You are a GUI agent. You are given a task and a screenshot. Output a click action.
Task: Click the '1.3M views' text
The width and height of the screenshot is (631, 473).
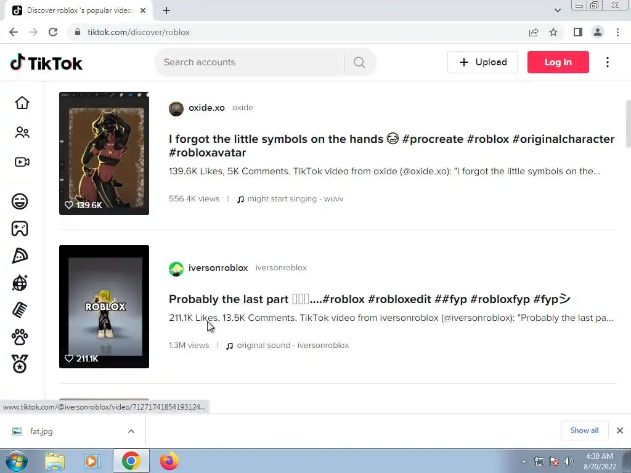pyautogui.click(x=189, y=346)
